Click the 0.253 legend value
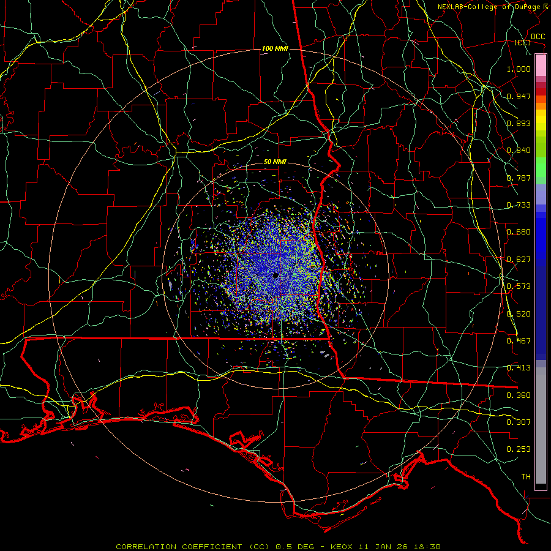The height and width of the screenshot is (551, 551). pos(519,449)
